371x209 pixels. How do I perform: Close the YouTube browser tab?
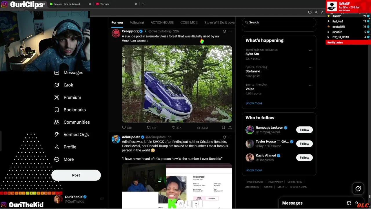[136, 4]
